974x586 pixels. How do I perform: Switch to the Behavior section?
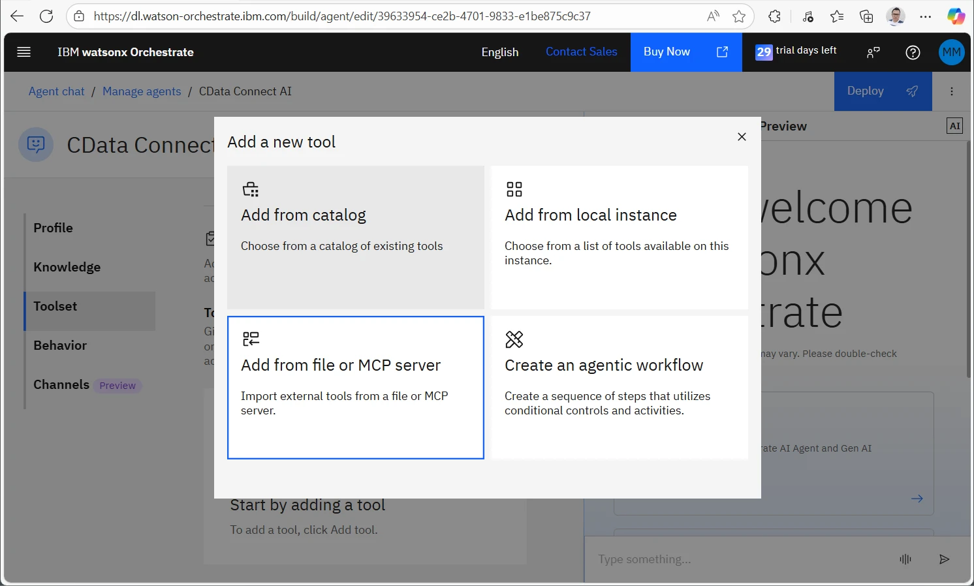[60, 345]
